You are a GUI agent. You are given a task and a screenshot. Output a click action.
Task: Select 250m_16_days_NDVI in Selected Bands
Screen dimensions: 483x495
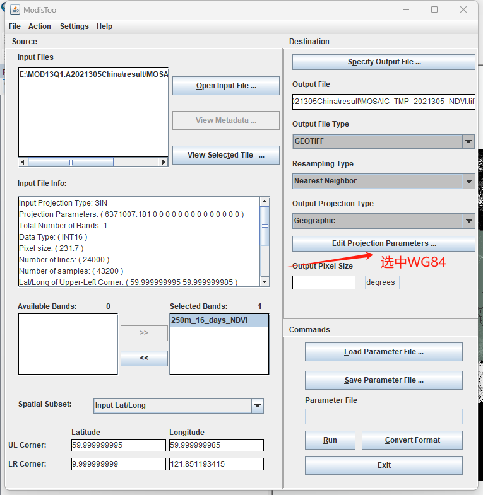[x=219, y=320]
